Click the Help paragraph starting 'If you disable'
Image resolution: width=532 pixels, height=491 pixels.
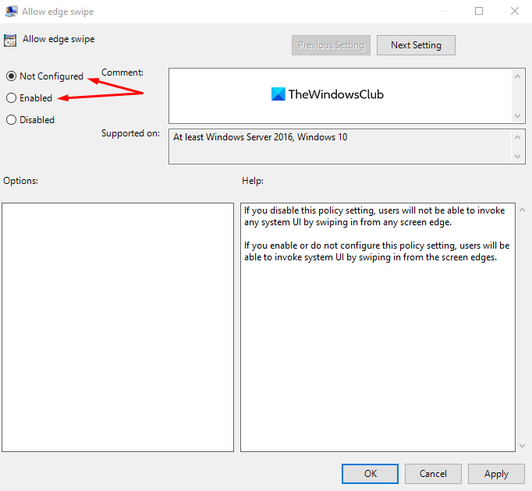[374, 217]
